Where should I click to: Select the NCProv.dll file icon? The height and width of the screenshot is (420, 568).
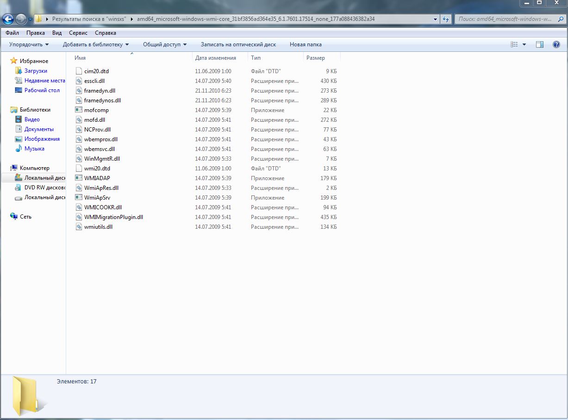point(79,129)
